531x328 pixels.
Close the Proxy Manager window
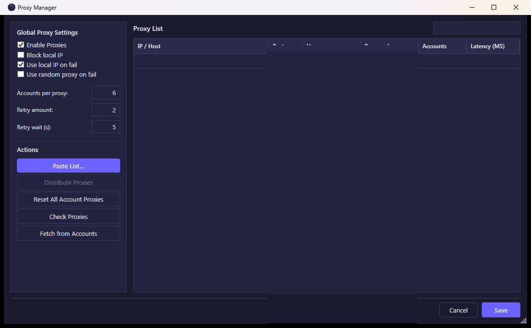pyautogui.click(x=516, y=7)
